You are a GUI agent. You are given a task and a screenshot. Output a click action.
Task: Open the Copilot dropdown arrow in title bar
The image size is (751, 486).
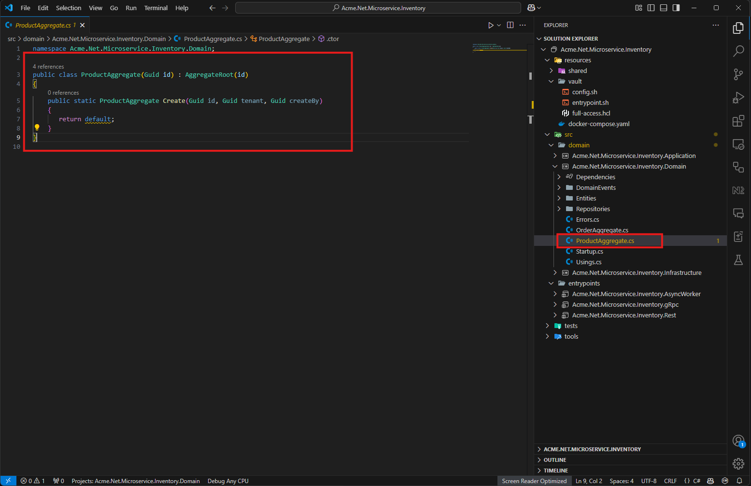point(539,8)
